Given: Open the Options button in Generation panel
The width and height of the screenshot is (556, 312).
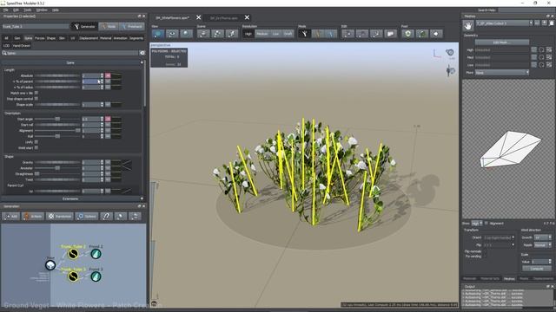Looking at the screenshot, I should [x=87, y=216].
